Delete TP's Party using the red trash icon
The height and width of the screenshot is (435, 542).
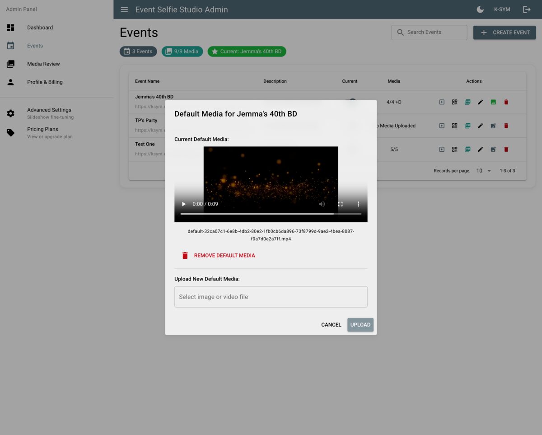pyautogui.click(x=506, y=126)
